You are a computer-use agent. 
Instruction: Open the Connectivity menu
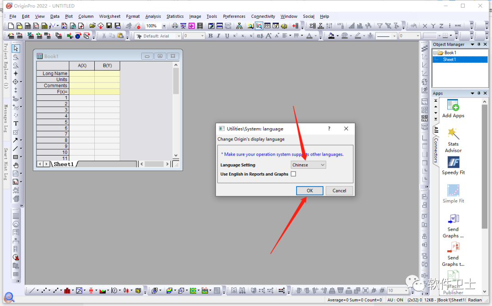point(263,16)
